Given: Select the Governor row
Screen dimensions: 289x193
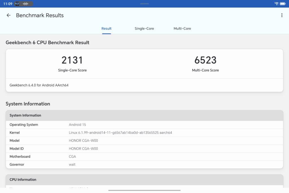Looking at the screenshot, I should 144,165.
